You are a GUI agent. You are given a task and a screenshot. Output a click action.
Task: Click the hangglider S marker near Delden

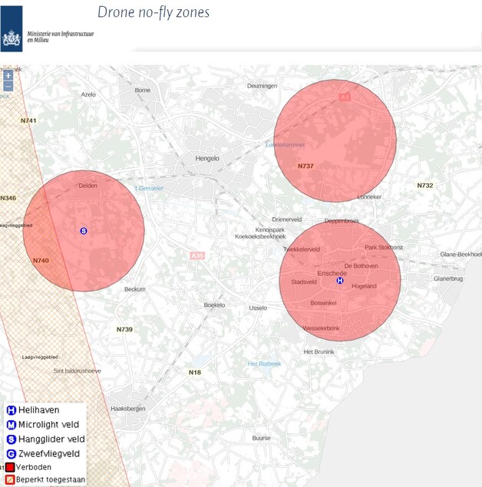point(84,231)
